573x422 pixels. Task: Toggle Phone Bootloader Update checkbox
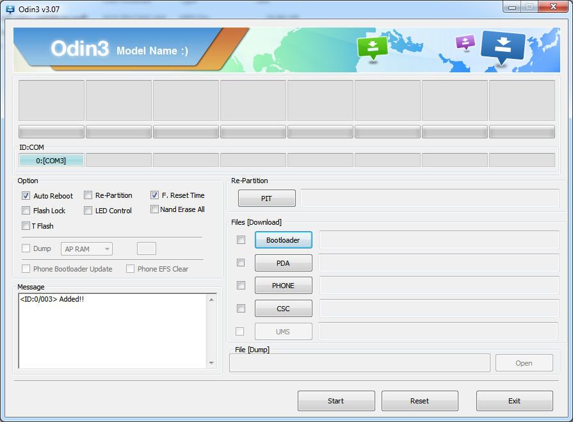[26, 269]
